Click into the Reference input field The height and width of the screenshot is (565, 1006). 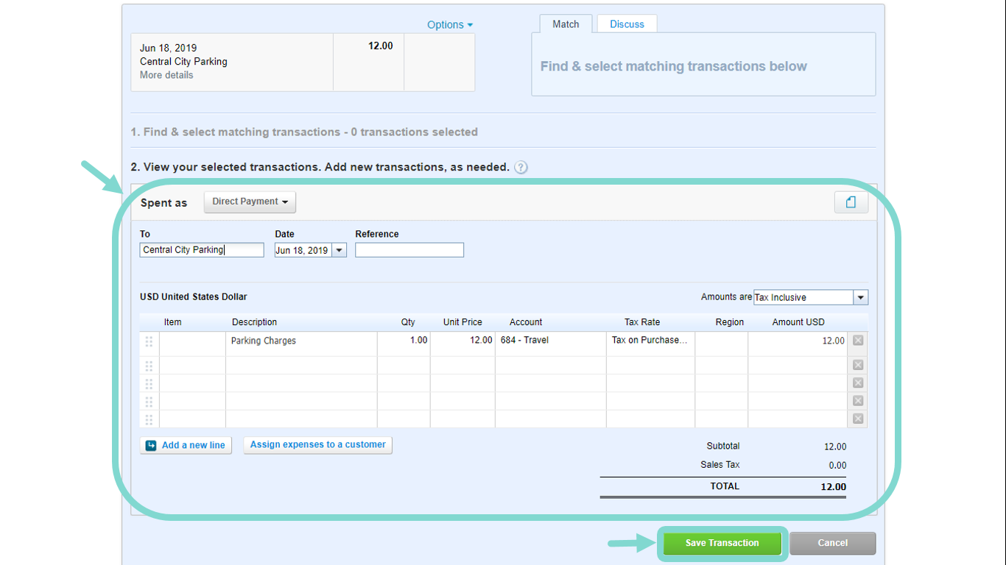[409, 250]
